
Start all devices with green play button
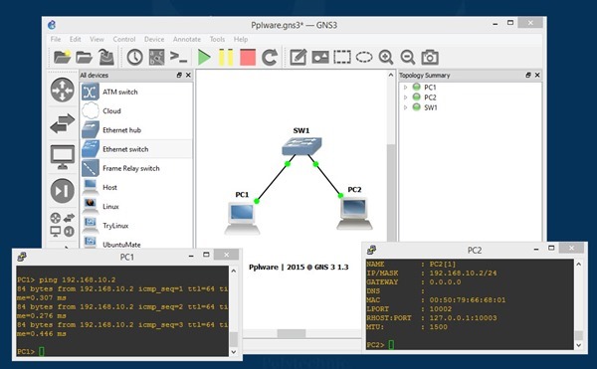204,58
